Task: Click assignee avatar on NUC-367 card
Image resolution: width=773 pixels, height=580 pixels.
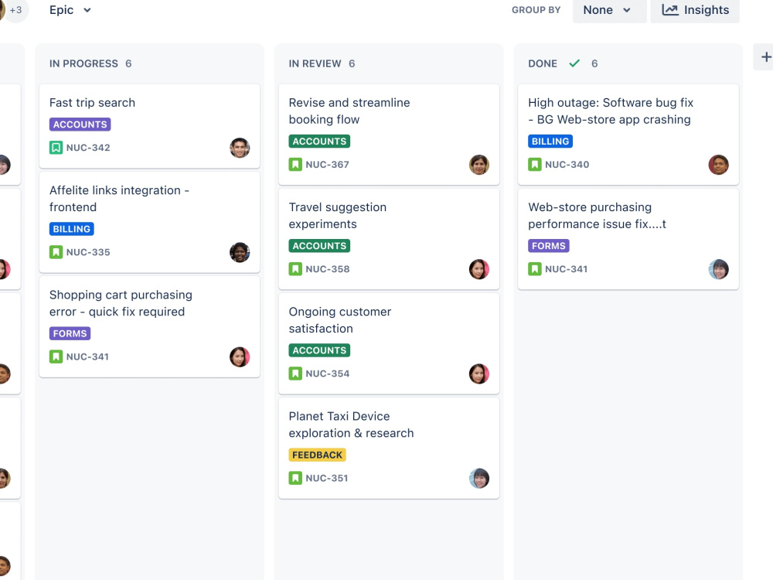Action: point(478,164)
